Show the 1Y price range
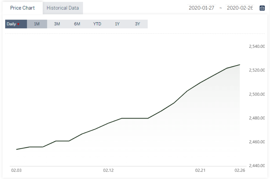 click(117, 24)
